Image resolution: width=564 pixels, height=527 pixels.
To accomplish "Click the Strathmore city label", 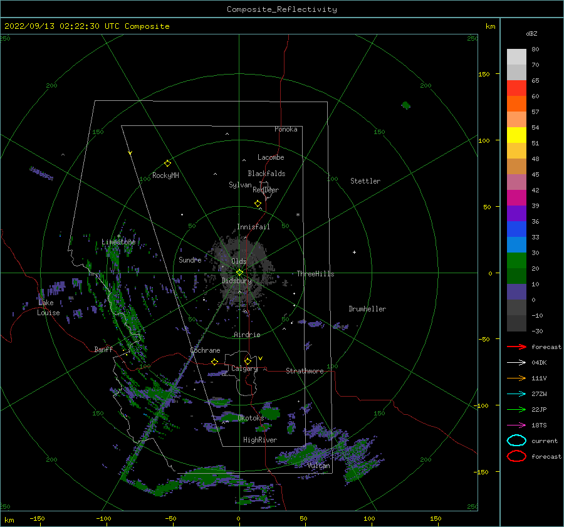I will click(x=305, y=371).
